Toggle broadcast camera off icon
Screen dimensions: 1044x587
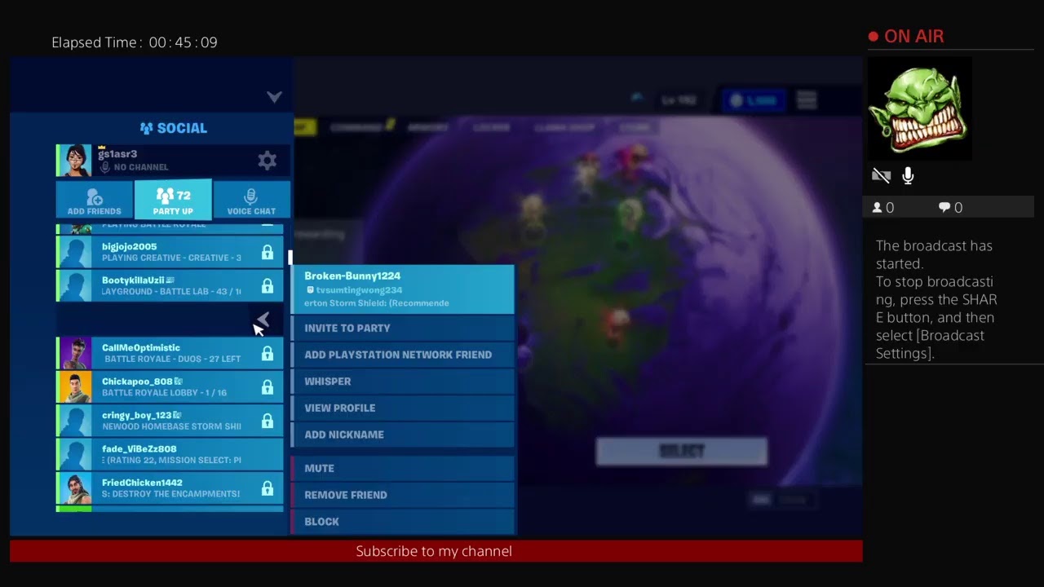(881, 175)
